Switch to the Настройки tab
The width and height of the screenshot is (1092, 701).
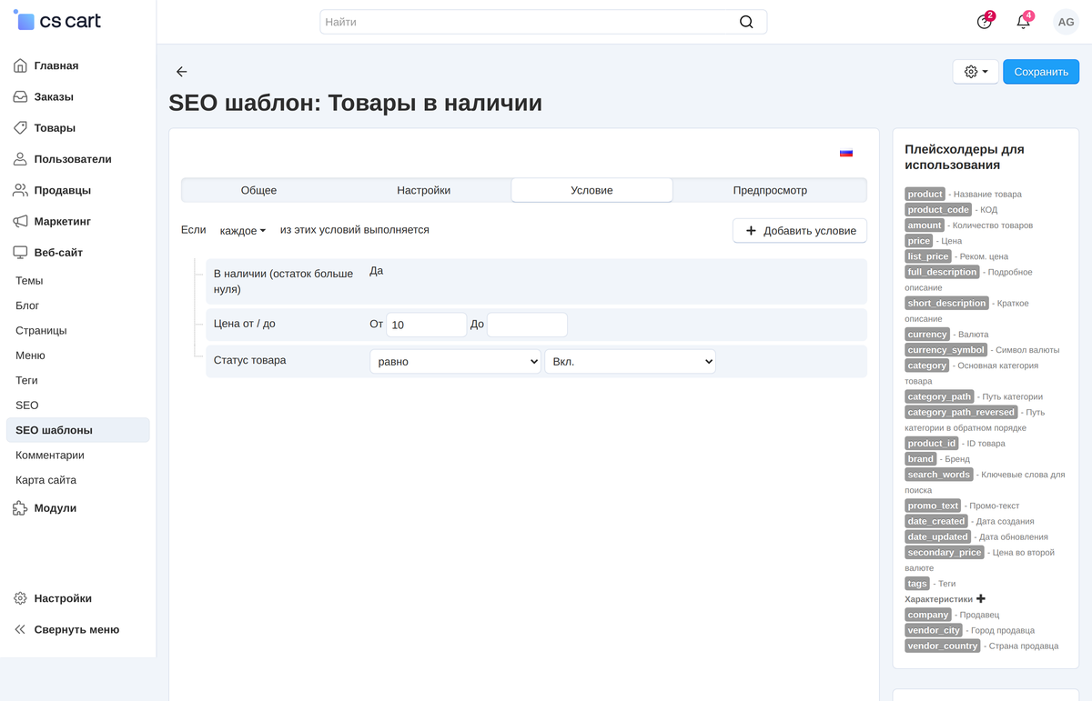pos(423,190)
